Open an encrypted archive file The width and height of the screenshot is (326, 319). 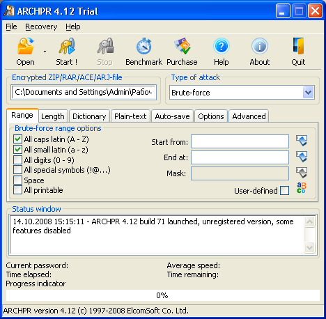tap(25, 52)
